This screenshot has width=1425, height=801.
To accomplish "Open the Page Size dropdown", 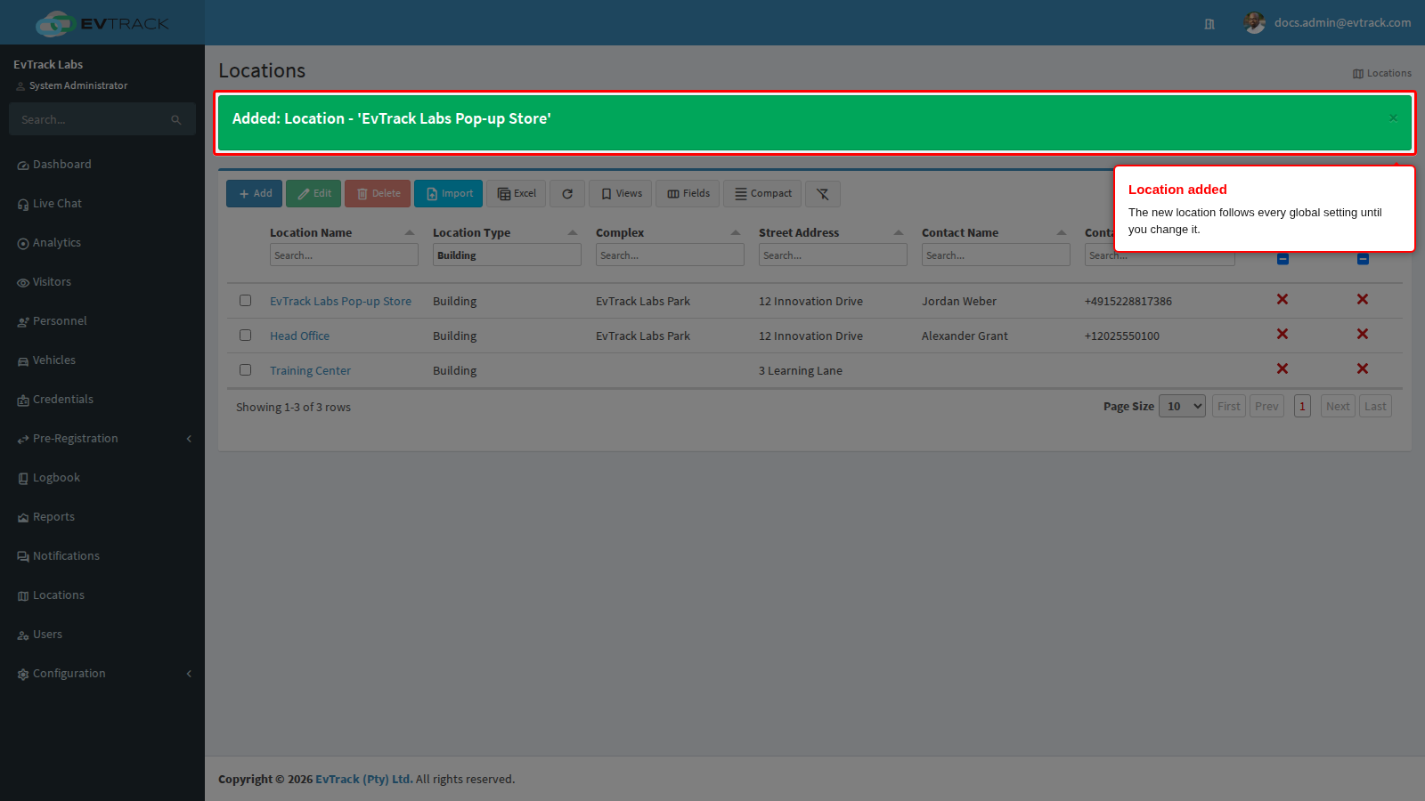I will [x=1182, y=407].
